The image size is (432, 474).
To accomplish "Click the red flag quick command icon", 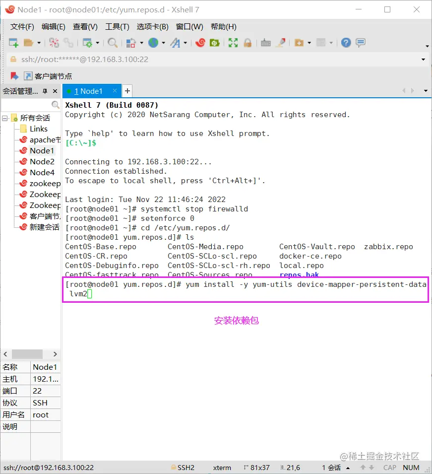I will [14, 76].
